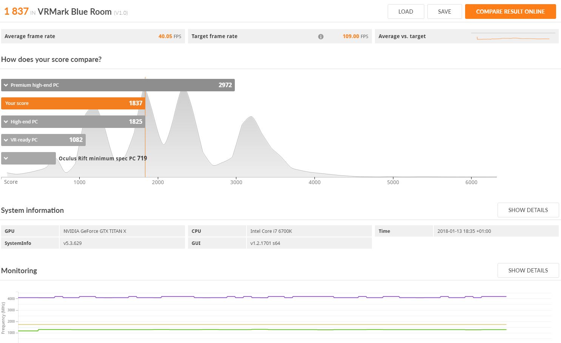Click the SAVE button
561x343 pixels.
pos(444,12)
